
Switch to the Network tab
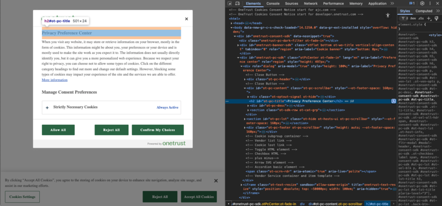[x=311, y=3]
